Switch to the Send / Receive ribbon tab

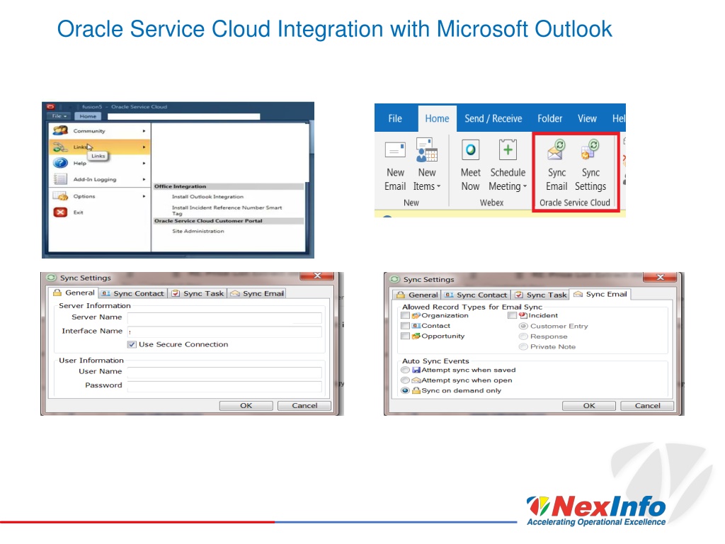pos(493,118)
